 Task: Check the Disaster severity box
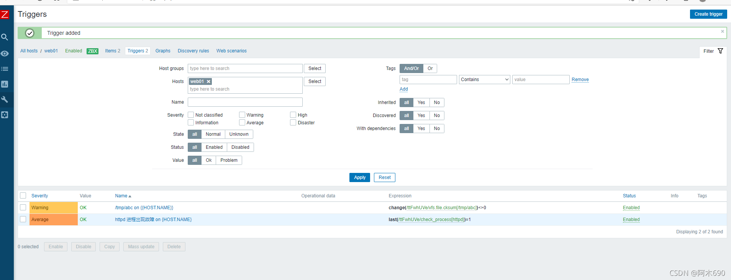click(x=293, y=122)
